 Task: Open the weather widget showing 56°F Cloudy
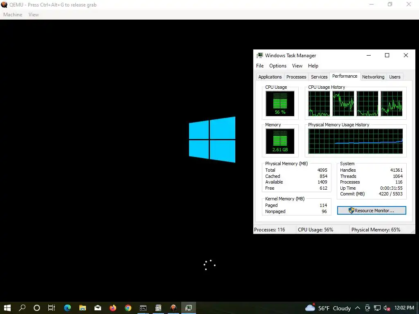coord(328,308)
